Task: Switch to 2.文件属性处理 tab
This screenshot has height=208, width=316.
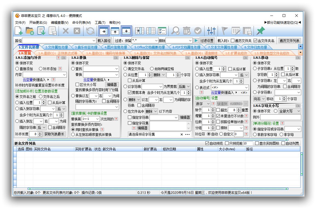Action: tap(57, 47)
